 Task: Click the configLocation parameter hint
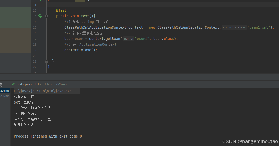[x=234, y=27]
